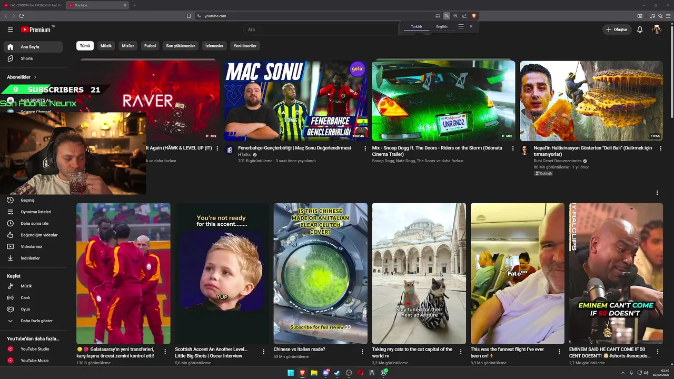Select the Müzik filter chip
Image resolution: width=674 pixels, height=379 pixels.
(106, 46)
